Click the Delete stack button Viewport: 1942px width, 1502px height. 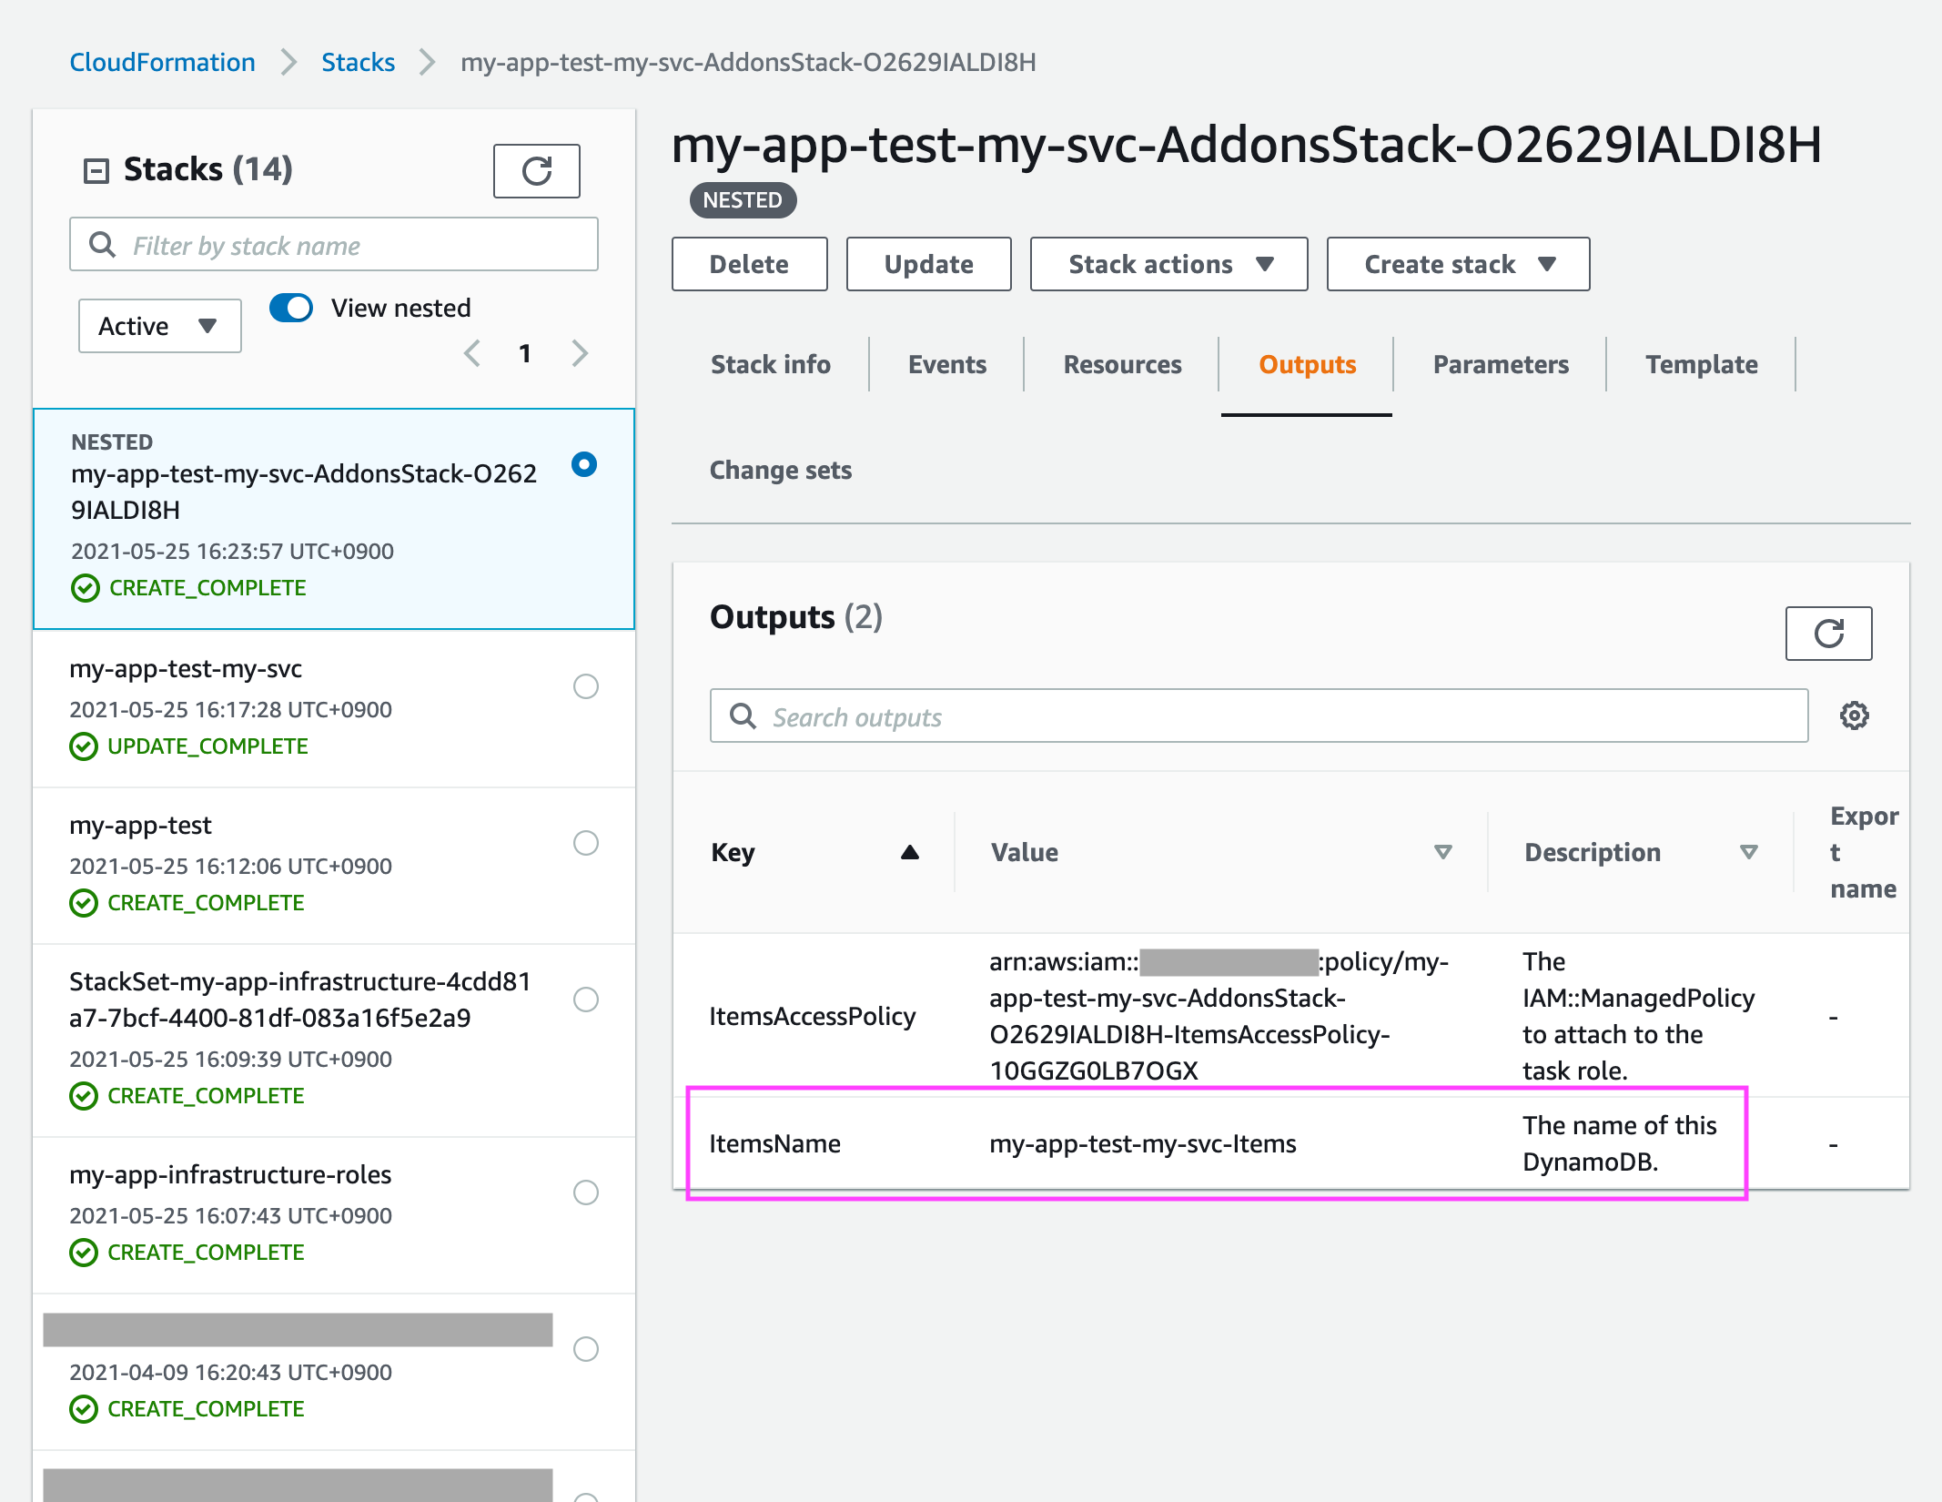[x=749, y=265]
